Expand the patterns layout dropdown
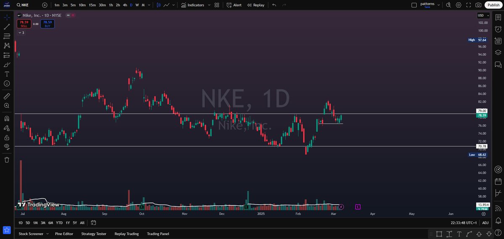The height and width of the screenshot is (239, 504). pyautogui.click(x=439, y=5)
